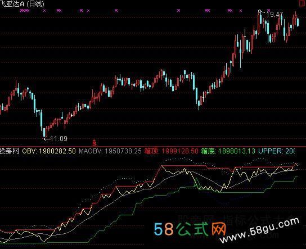Click the red divider line between chart panels
This screenshot has height=249, width=306.
[153, 147]
